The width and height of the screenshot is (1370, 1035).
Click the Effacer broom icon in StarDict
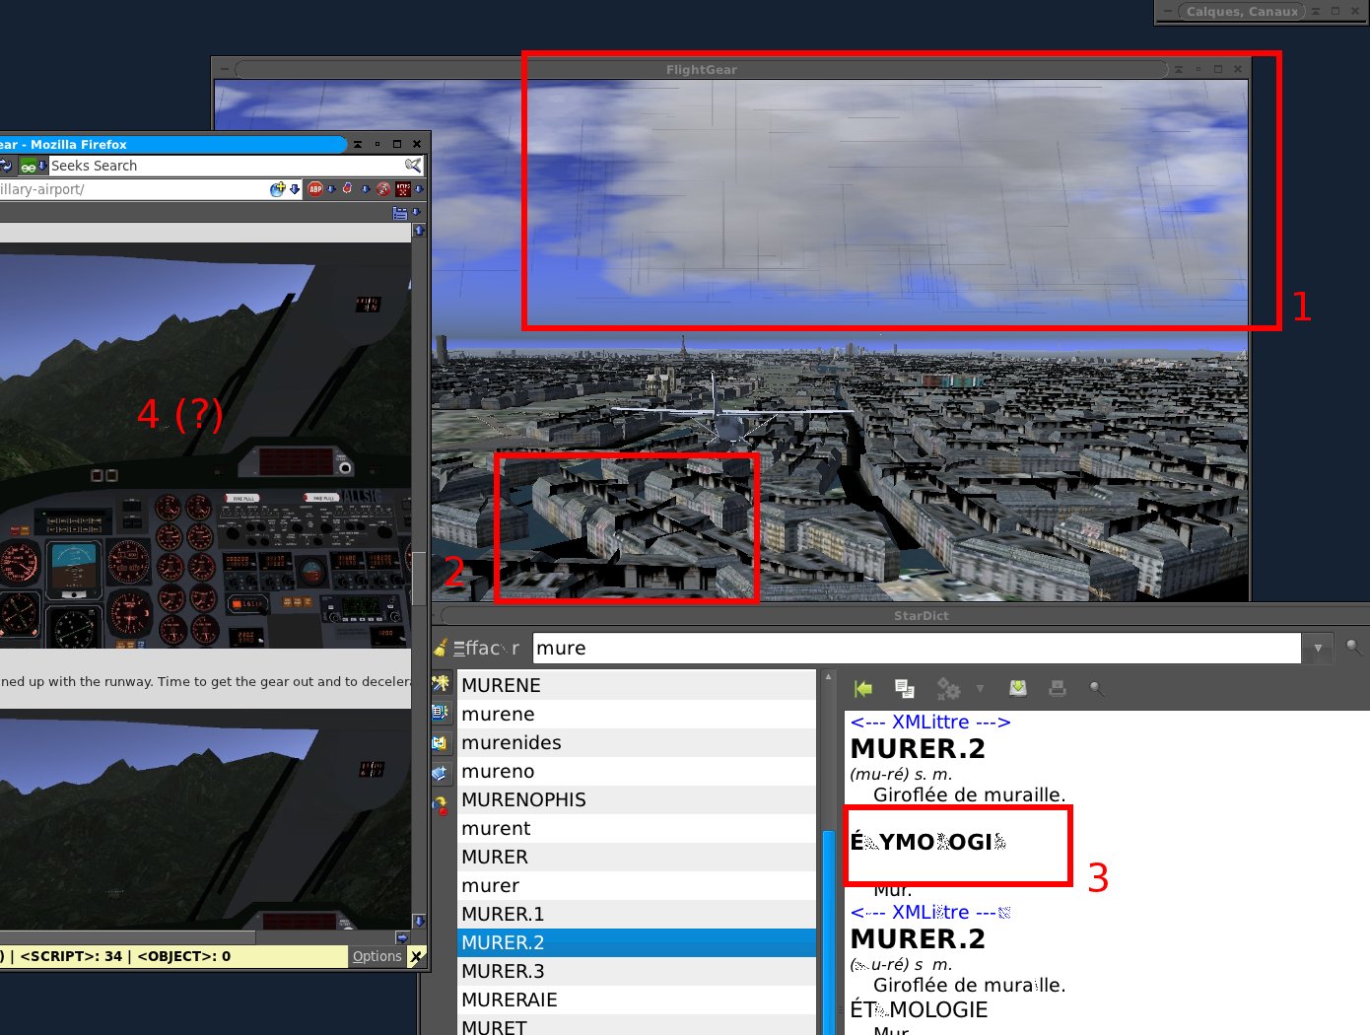[441, 648]
